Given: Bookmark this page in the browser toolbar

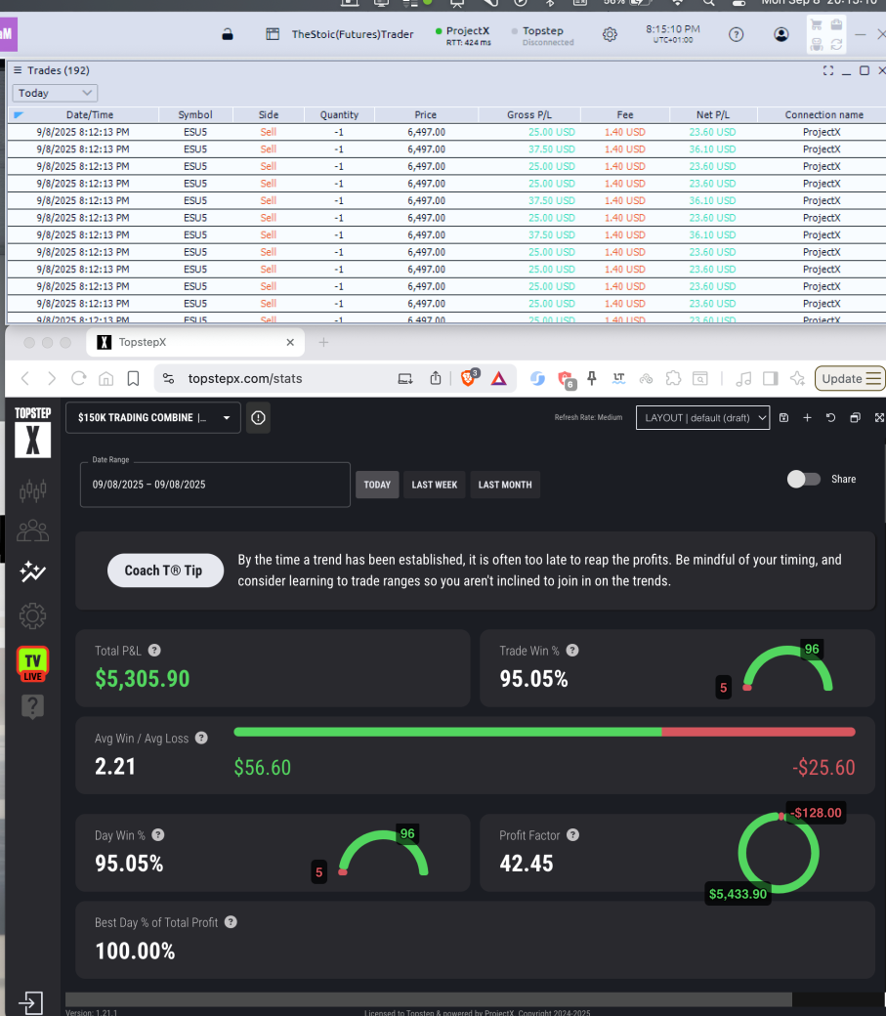Looking at the screenshot, I should click(133, 378).
